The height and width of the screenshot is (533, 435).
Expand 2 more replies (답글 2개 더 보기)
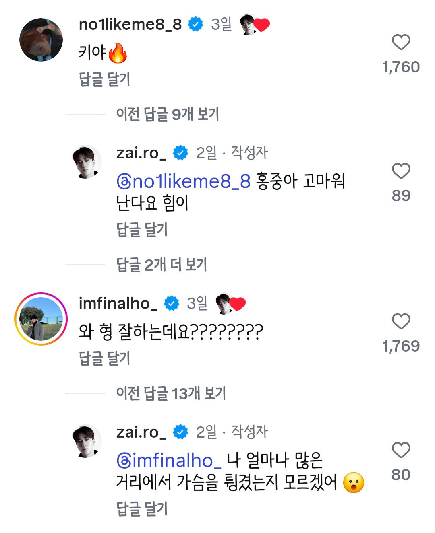(162, 265)
